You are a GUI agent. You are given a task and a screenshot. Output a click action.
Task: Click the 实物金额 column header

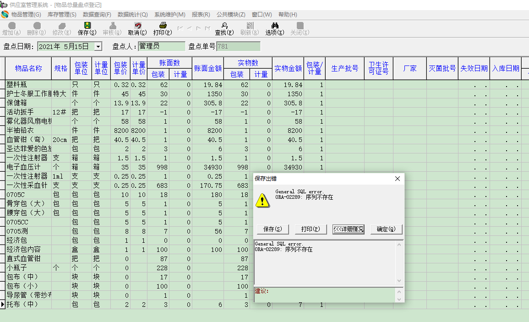(x=288, y=68)
